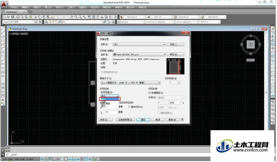Click the Y offset input field

click(x=111, y=112)
